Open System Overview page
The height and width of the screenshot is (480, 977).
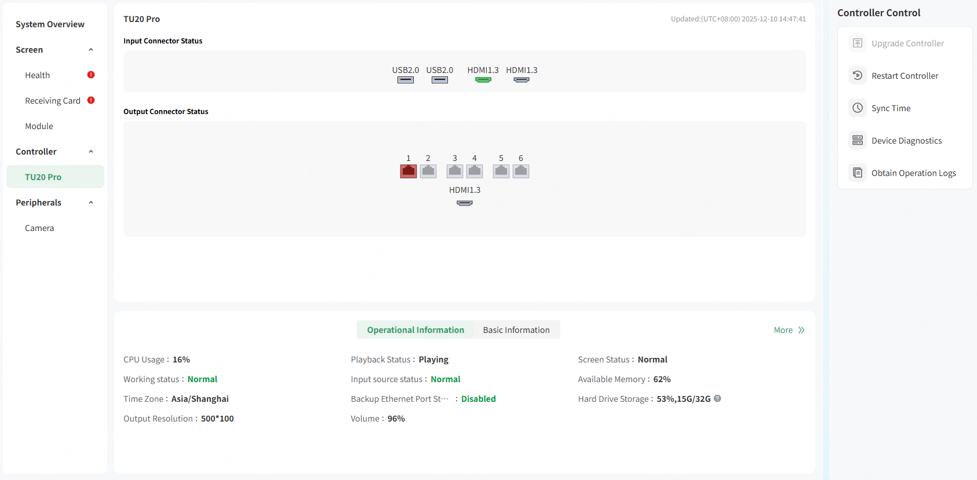[50, 24]
